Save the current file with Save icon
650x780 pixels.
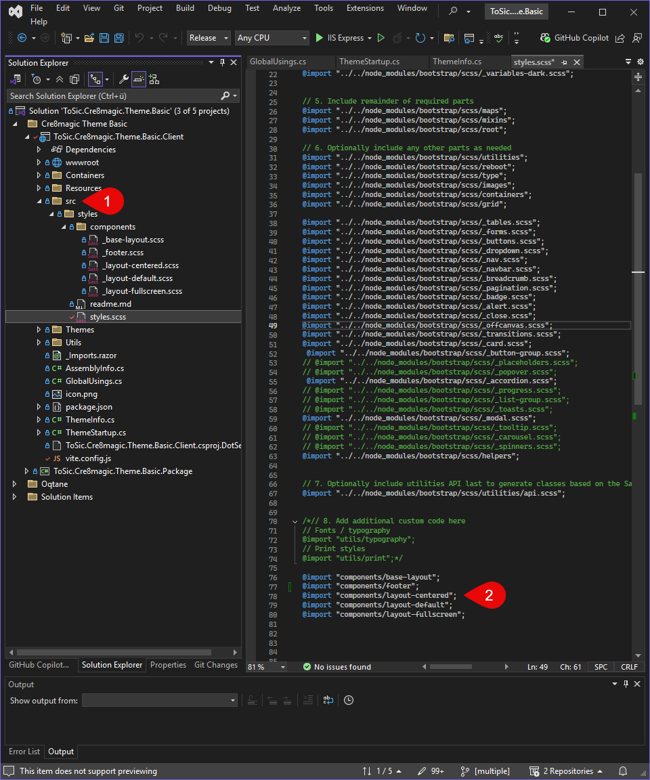[104, 38]
